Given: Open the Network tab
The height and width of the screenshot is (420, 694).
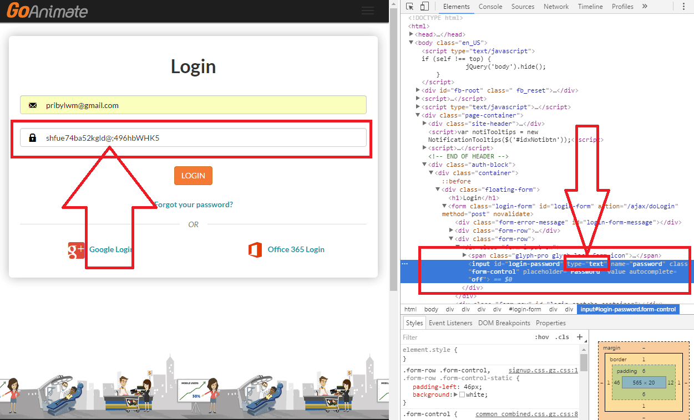Looking at the screenshot, I should [x=556, y=7].
